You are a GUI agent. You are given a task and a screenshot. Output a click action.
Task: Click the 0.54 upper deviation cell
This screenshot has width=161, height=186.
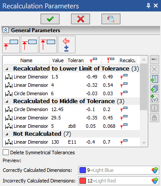coord(108,85)
